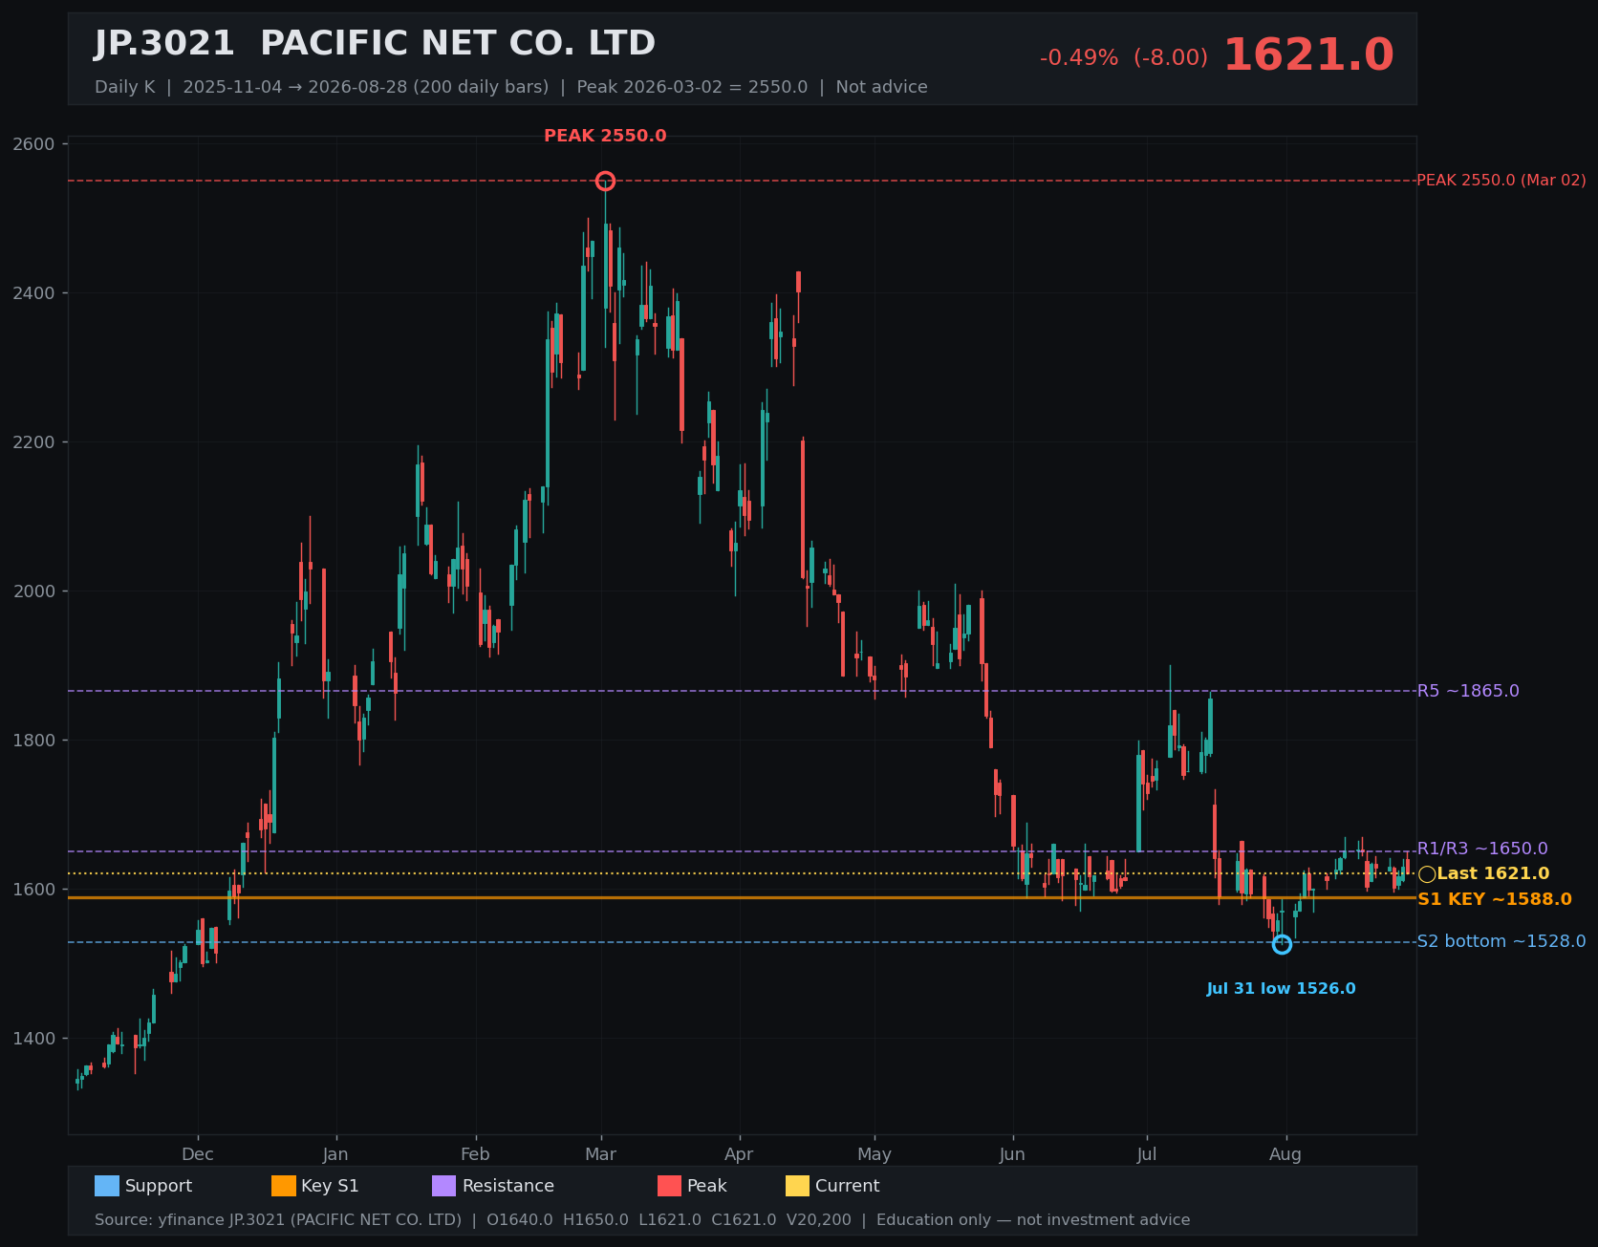Select the small circle beside Last 1621.0
This screenshot has width=1598, height=1247.
pos(1427,873)
